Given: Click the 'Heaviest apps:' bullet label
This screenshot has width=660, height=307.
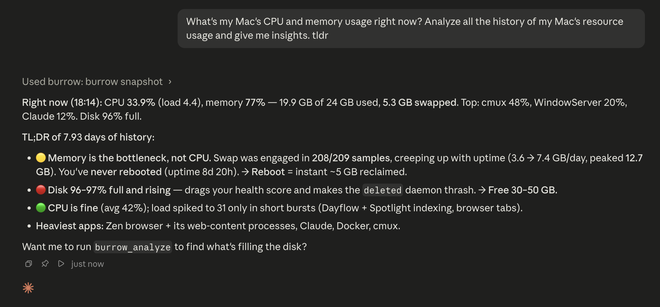Looking at the screenshot, I should (x=70, y=226).
